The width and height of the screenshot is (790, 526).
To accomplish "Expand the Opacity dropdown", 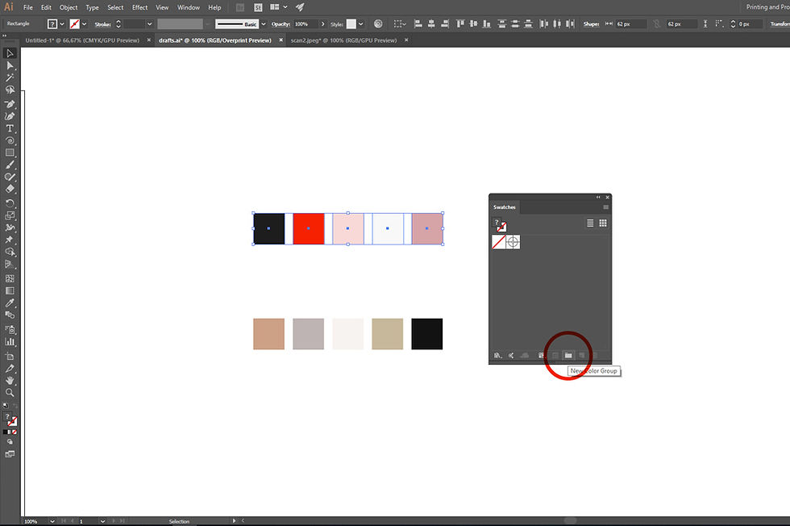I will 322,23.
